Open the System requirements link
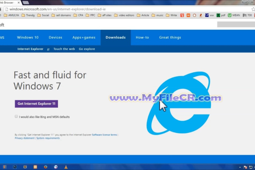The image size is (255, 170). tap(48, 138)
